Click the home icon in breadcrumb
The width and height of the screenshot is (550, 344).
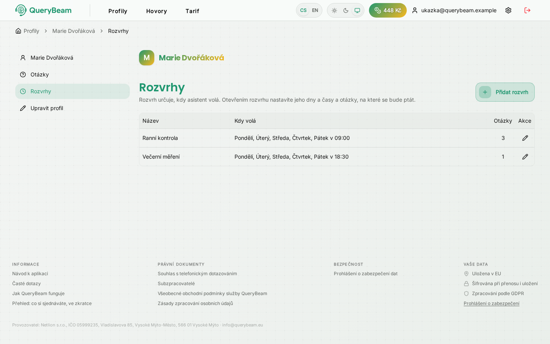pos(18,31)
